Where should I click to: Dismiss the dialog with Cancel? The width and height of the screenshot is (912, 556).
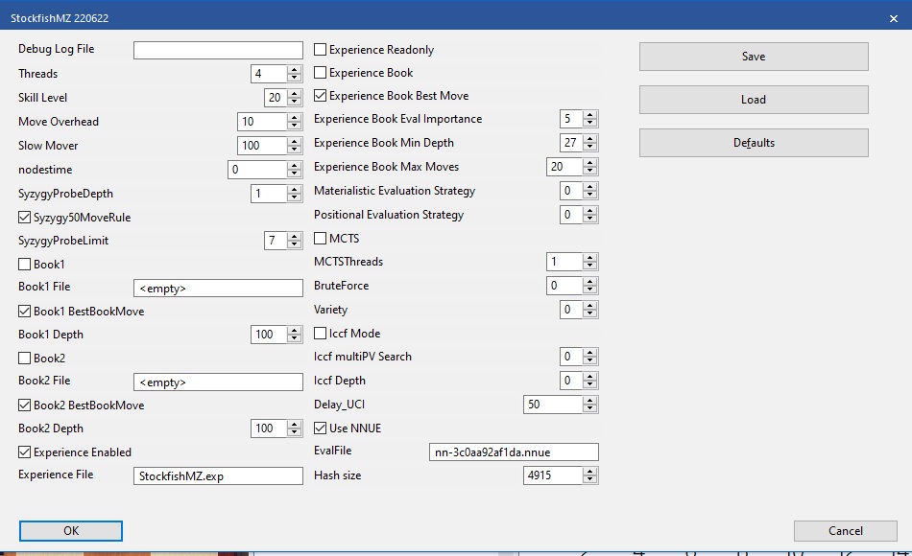tap(845, 530)
